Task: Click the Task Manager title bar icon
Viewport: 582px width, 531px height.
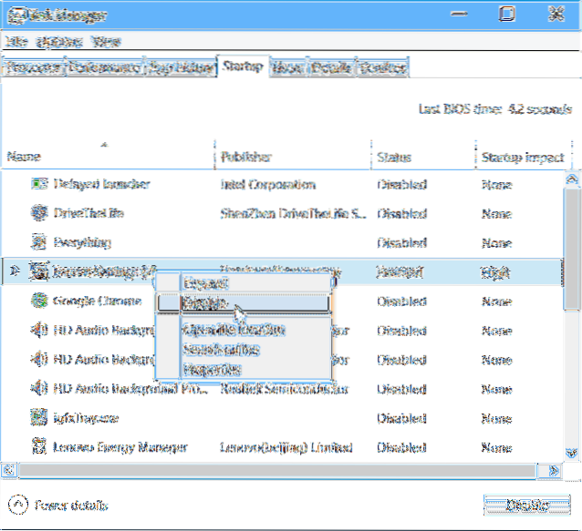Action: [x=13, y=14]
